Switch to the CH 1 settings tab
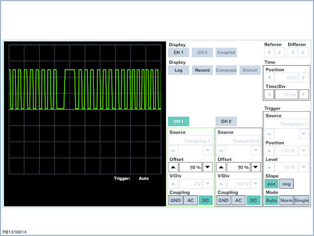 pyautogui.click(x=178, y=121)
